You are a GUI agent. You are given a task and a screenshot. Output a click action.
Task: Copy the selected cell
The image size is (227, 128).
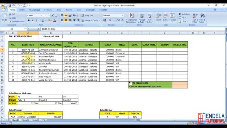pyautogui.click(x=13, y=18)
